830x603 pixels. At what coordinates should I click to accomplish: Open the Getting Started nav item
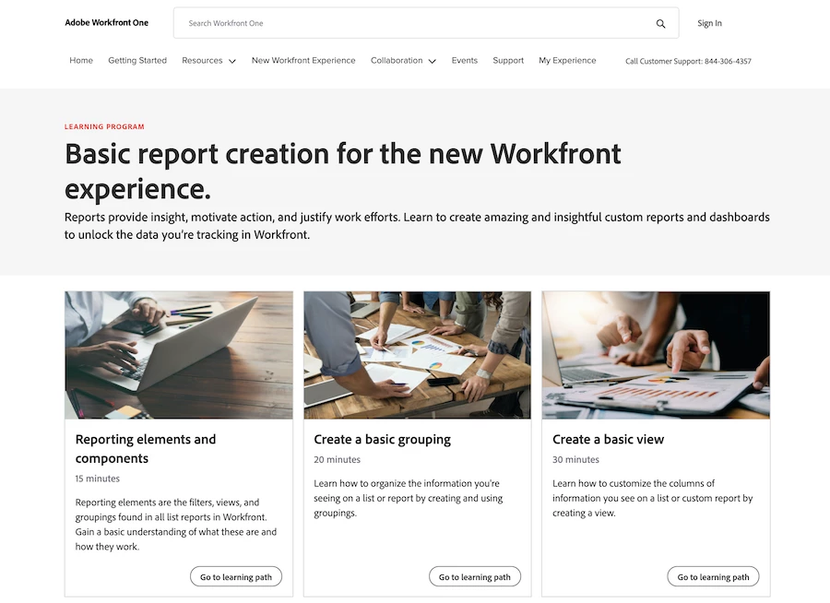click(x=137, y=60)
